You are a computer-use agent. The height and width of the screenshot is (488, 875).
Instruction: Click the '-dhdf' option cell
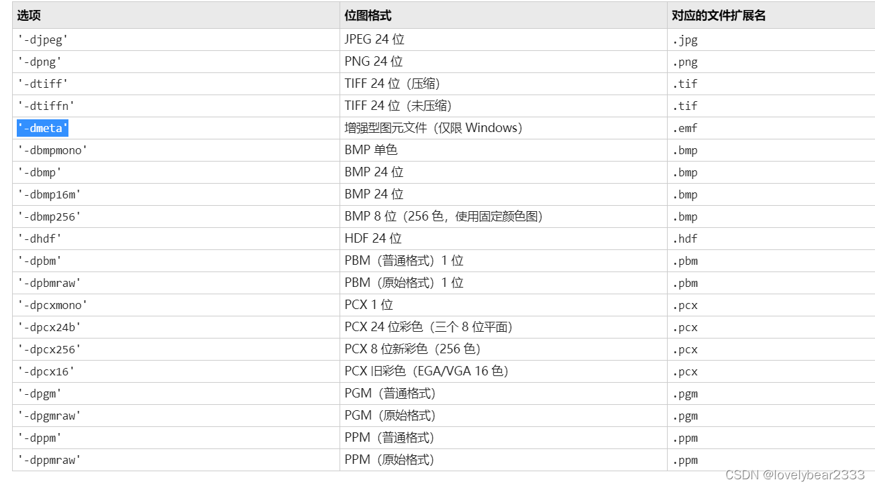[40, 239]
